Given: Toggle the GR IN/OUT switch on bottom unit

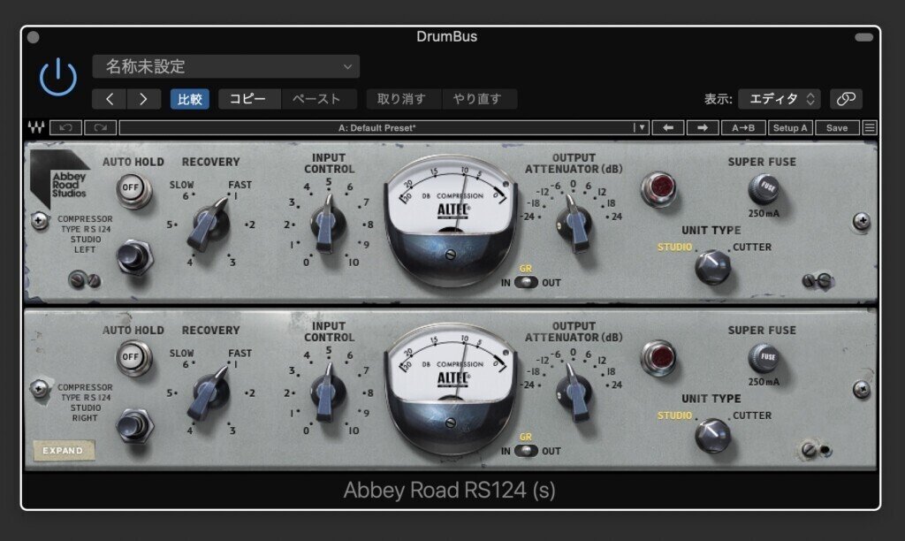Looking at the screenshot, I should pos(529,451).
